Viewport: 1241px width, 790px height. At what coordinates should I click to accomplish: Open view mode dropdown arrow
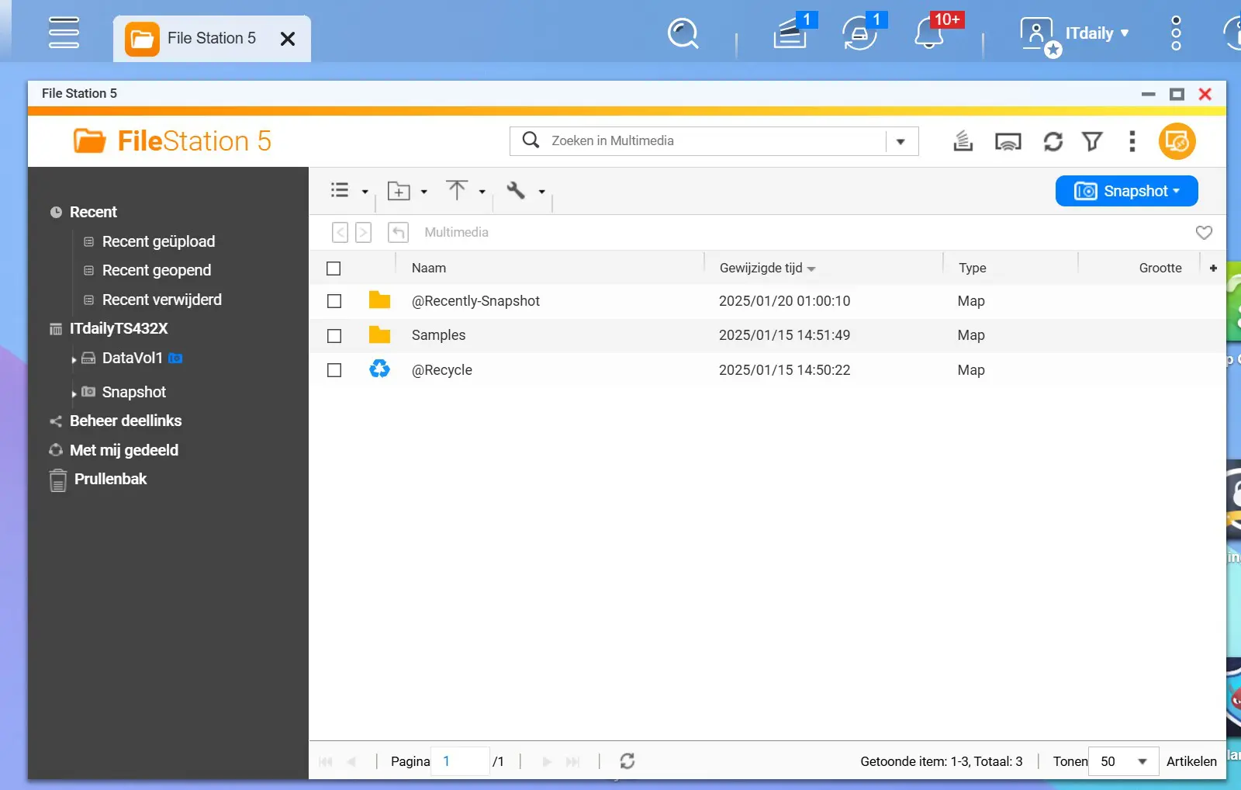tap(365, 192)
